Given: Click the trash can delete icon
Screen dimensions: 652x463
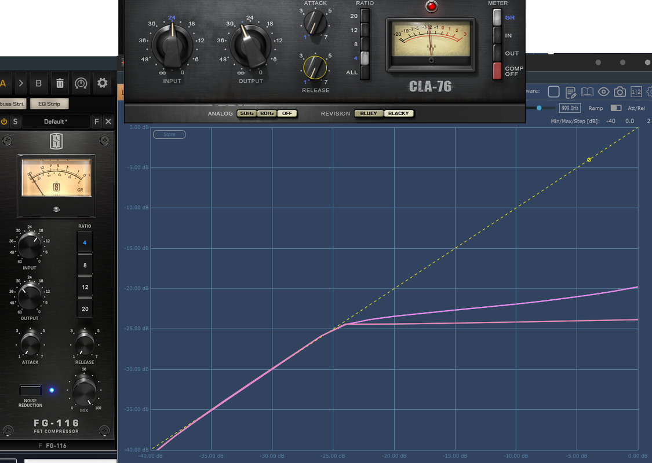Looking at the screenshot, I should point(60,83).
